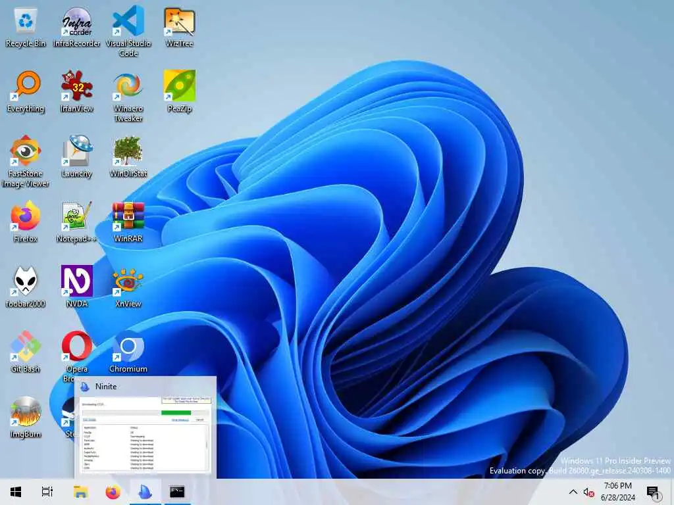Click the PeaZip desktop icon
The image size is (674, 505).
[179, 92]
